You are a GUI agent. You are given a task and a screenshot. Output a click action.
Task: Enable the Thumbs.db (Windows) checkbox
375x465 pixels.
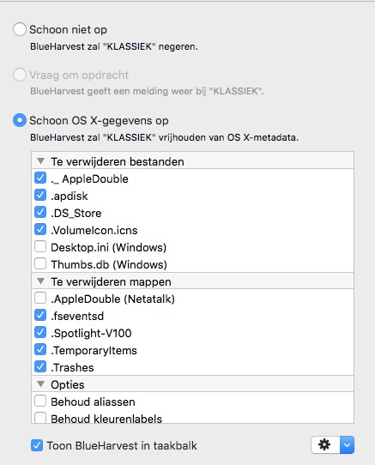point(40,263)
